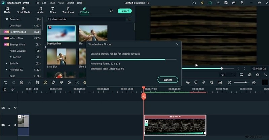Zoom in timeline with plus icon
The image size is (269, 140).
click(x=254, y=83)
